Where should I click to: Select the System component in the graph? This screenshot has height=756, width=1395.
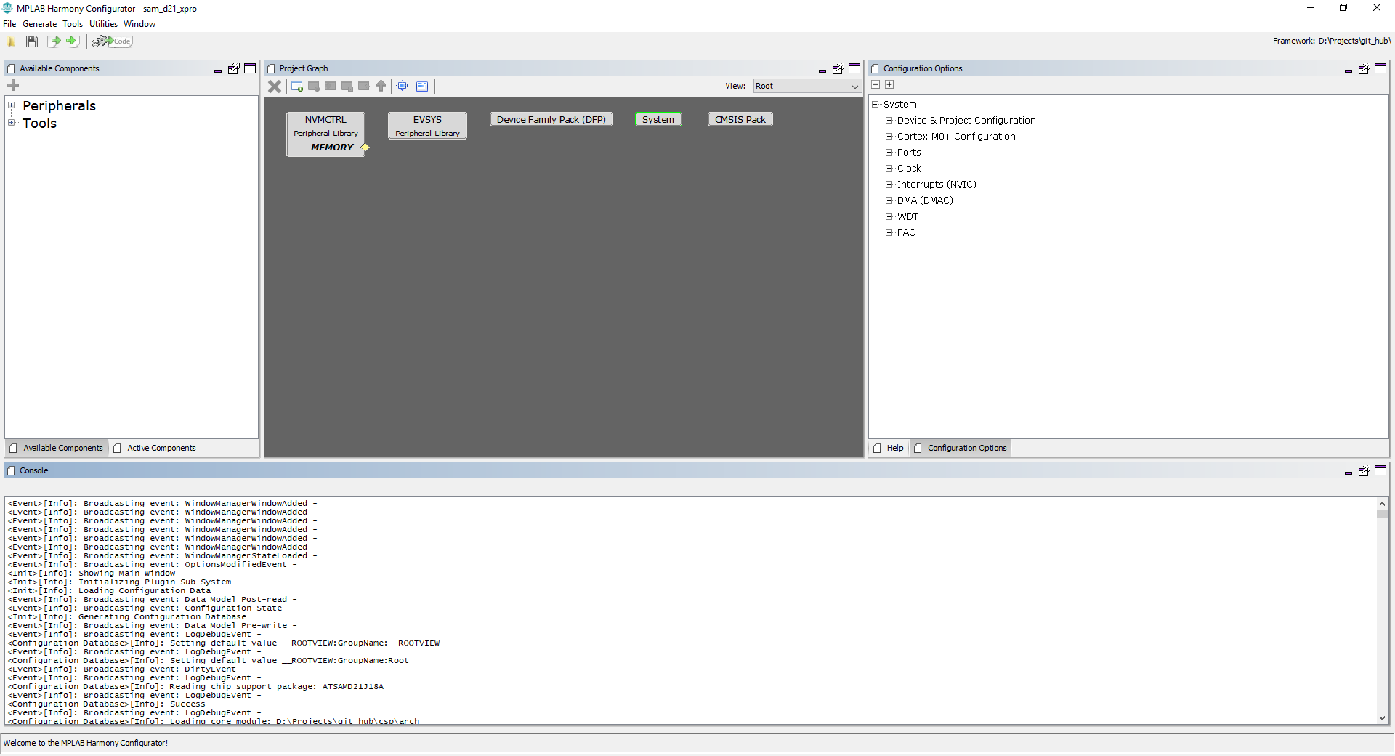tap(658, 119)
